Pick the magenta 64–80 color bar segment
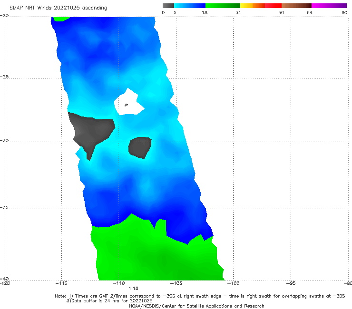The width and height of the screenshot is (352, 309). tap(329, 6)
